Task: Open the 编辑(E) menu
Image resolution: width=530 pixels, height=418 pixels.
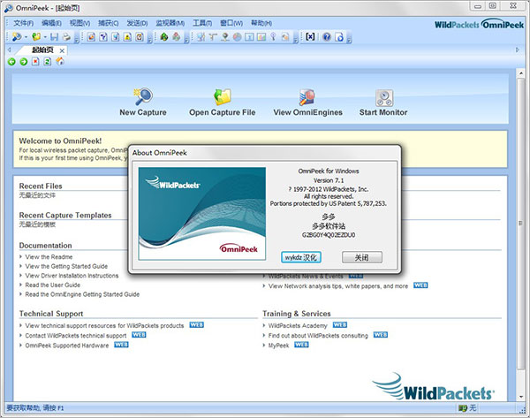Action: [51, 23]
